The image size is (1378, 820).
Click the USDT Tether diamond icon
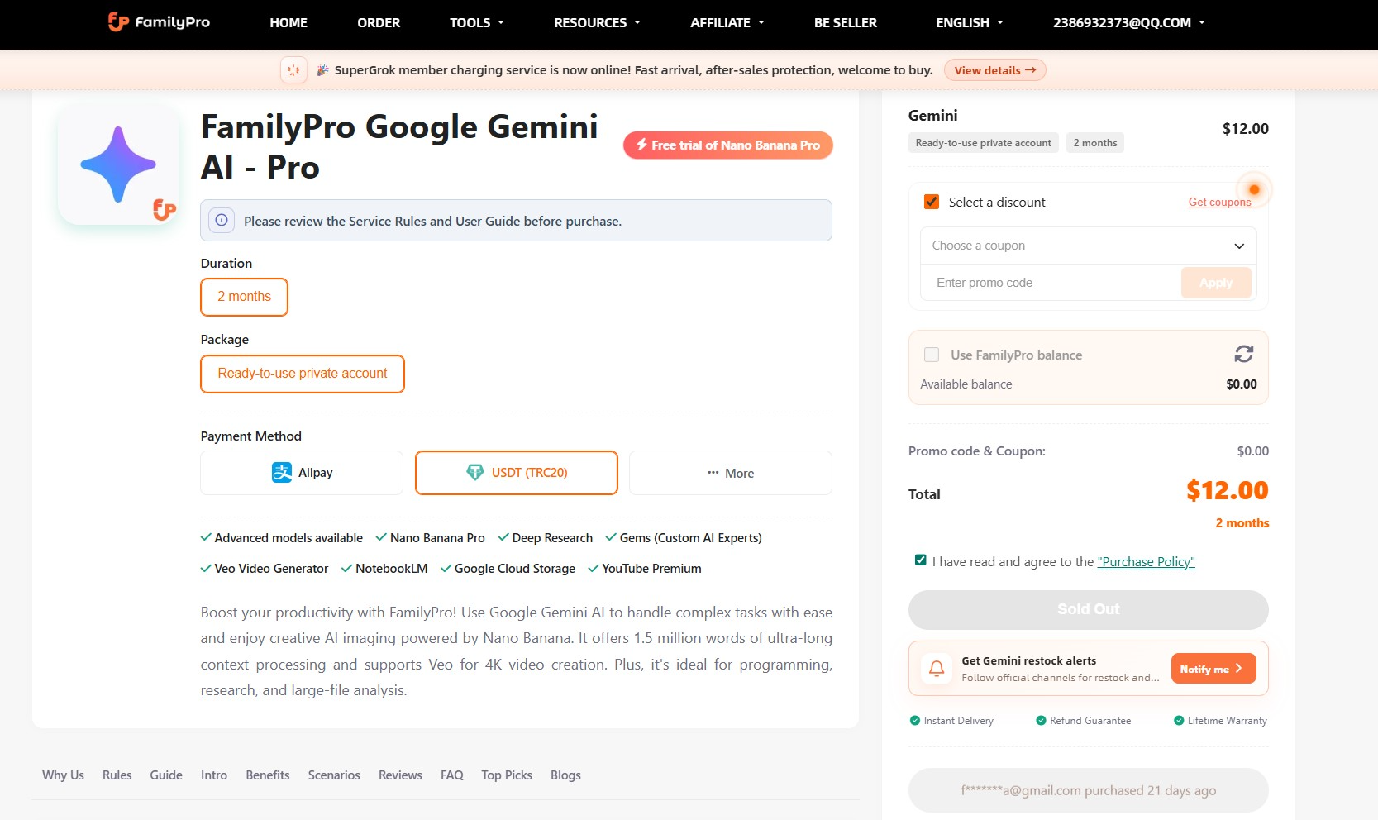[475, 473]
